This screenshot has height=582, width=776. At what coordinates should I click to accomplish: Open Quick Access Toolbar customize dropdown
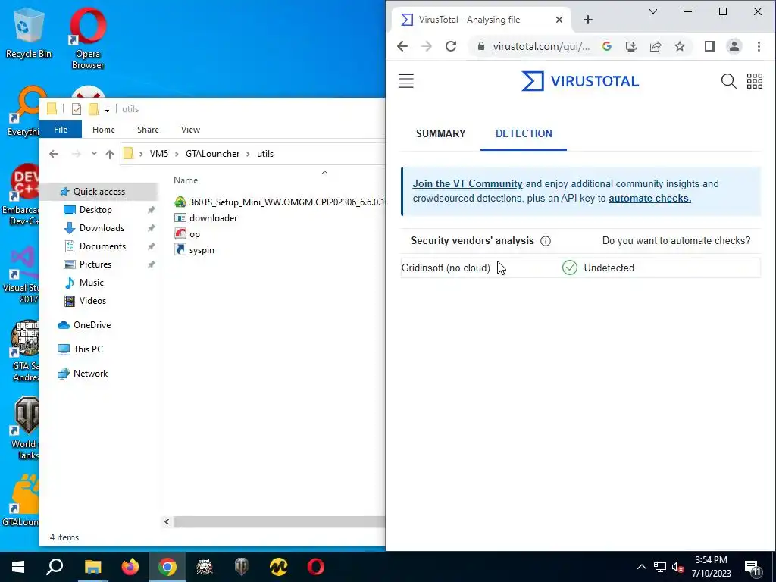point(107,109)
